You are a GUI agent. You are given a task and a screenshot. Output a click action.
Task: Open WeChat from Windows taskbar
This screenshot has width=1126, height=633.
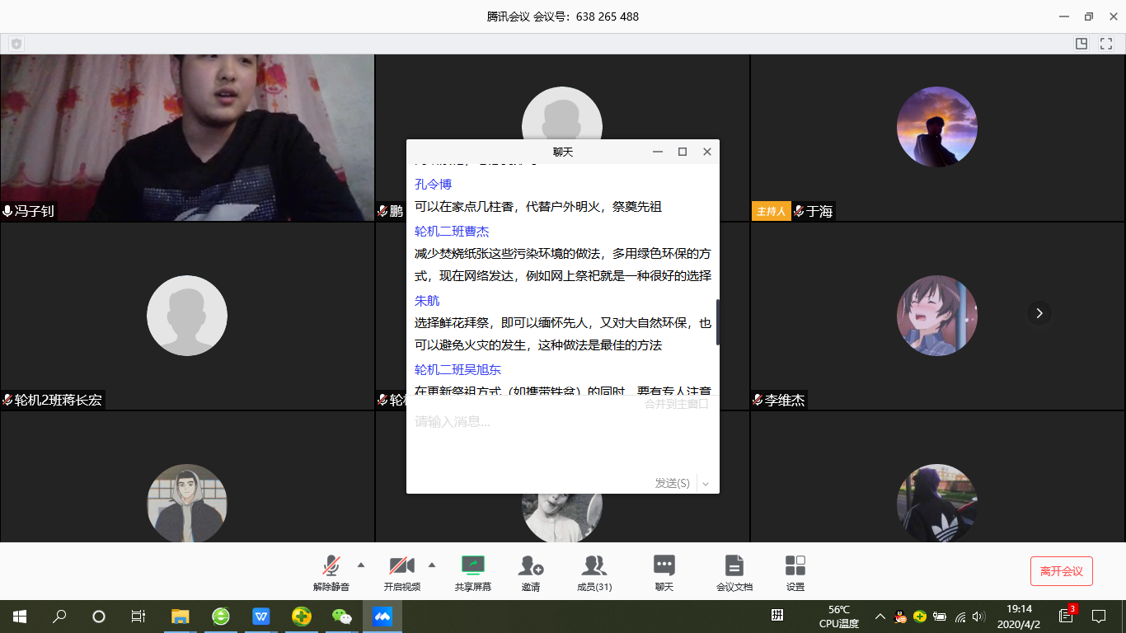point(341,616)
